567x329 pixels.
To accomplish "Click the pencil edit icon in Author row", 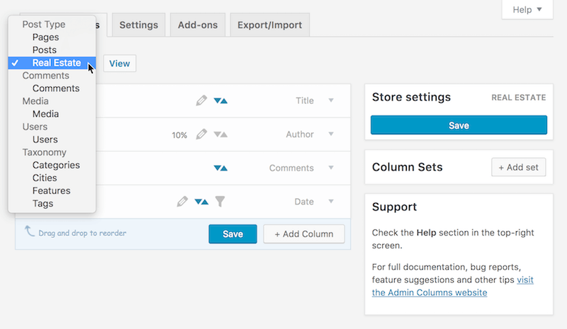I will [201, 134].
